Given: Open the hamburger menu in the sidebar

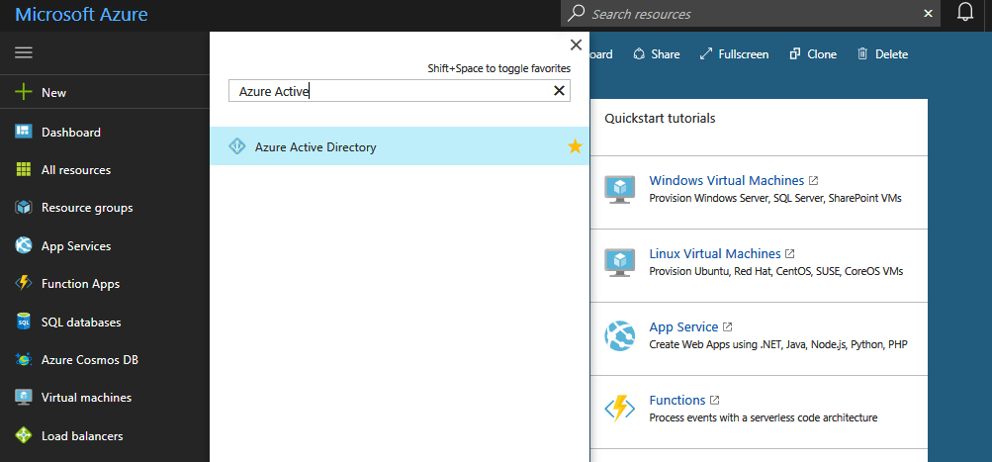Looking at the screenshot, I should click(x=24, y=52).
